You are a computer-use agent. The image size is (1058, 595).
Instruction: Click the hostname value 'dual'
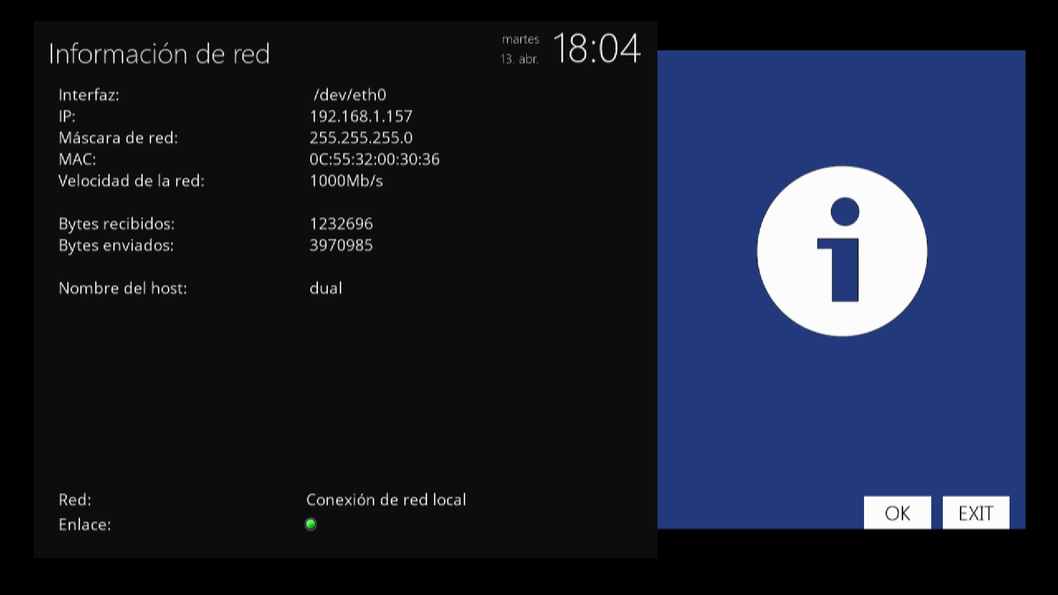tap(326, 288)
